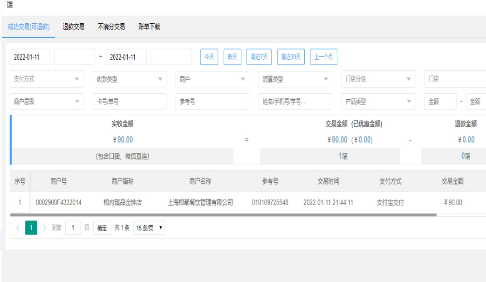Viewport: 486px width, 282px height.
Task: Switch to 退款交易 tab
Action: click(74, 27)
